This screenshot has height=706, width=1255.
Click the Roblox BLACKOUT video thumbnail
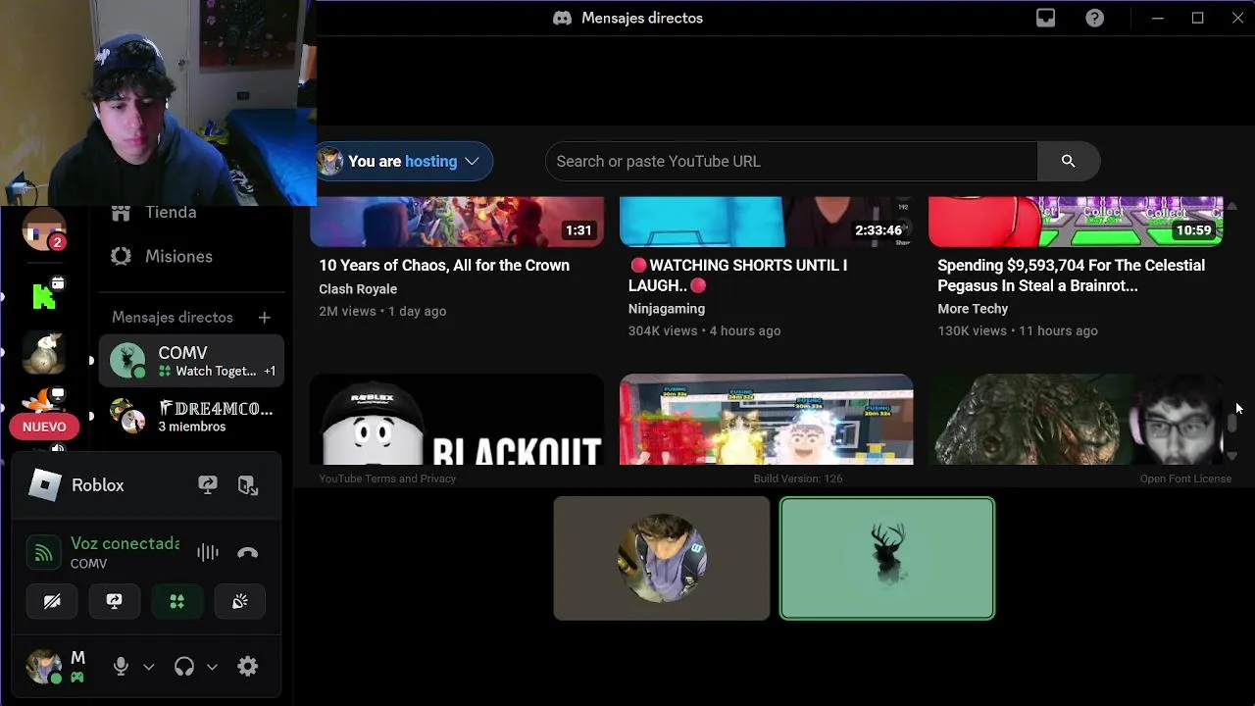click(457, 420)
